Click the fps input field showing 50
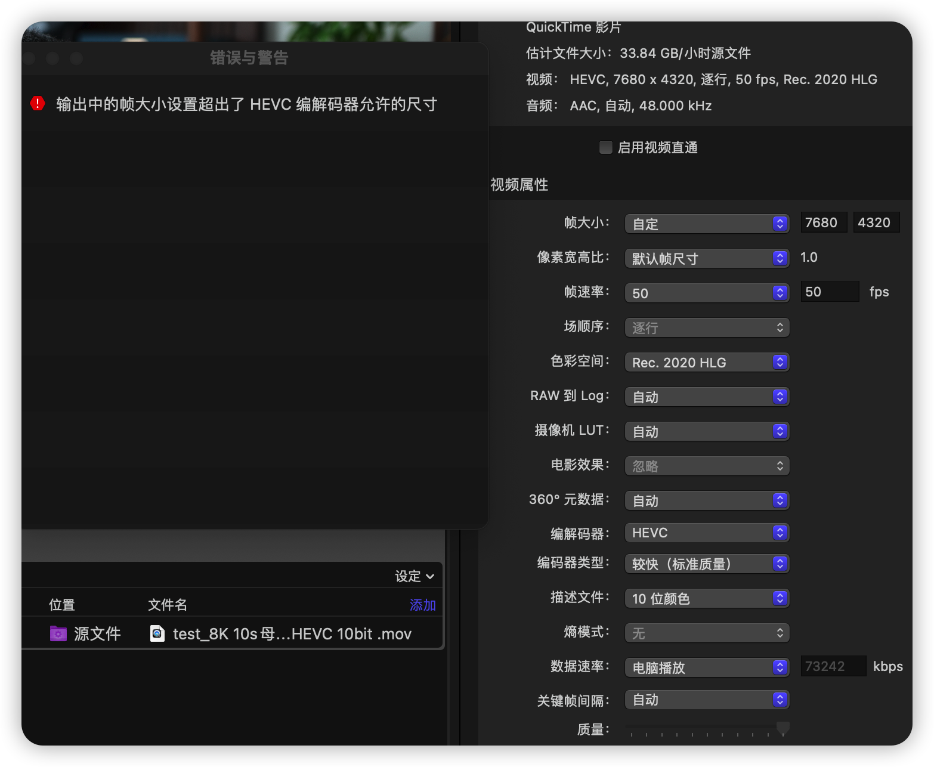934x767 pixels. pos(829,292)
